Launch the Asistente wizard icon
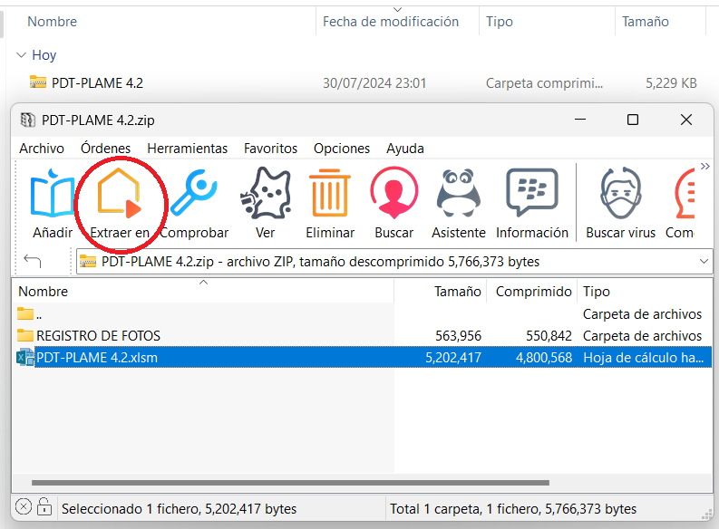This screenshot has height=529, width=719. [x=458, y=193]
